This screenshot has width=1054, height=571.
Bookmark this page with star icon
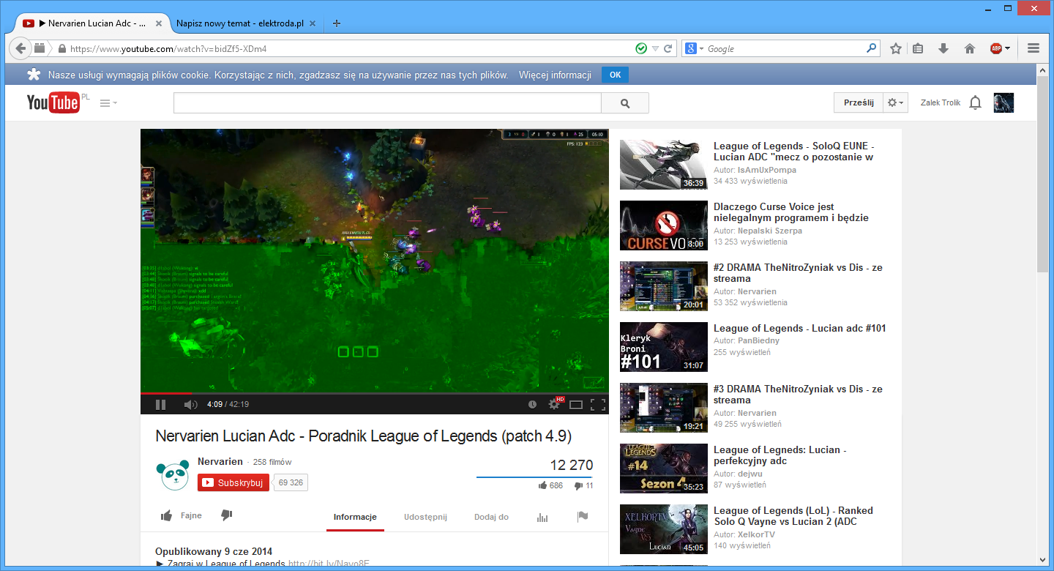(x=896, y=48)
